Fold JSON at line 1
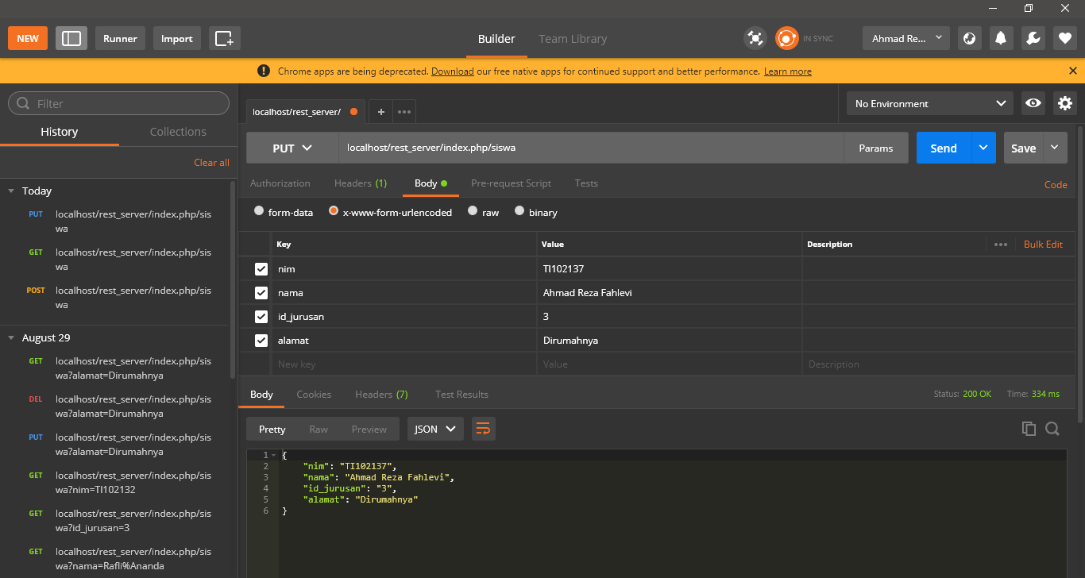Viewport: 1085px width, 578px height. click(273, 455)
